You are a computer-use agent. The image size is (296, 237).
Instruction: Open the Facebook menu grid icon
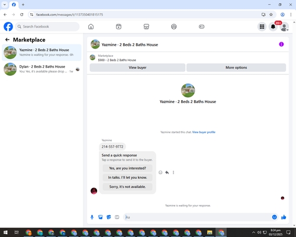coord(262,27)
